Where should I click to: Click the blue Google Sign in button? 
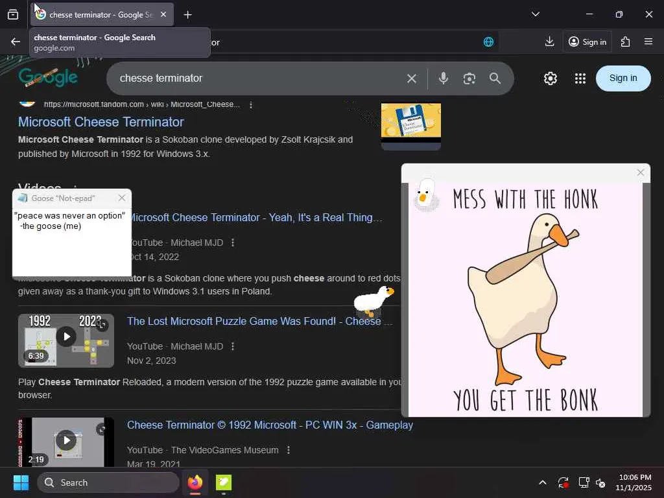623,78
